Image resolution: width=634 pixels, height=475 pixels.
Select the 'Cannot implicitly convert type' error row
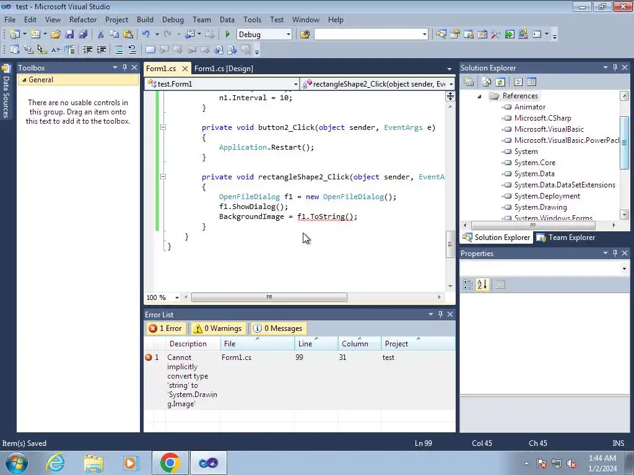[x=299, y=380]
